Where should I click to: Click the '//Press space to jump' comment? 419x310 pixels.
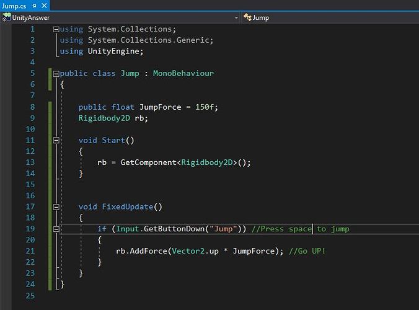(301, 229)
